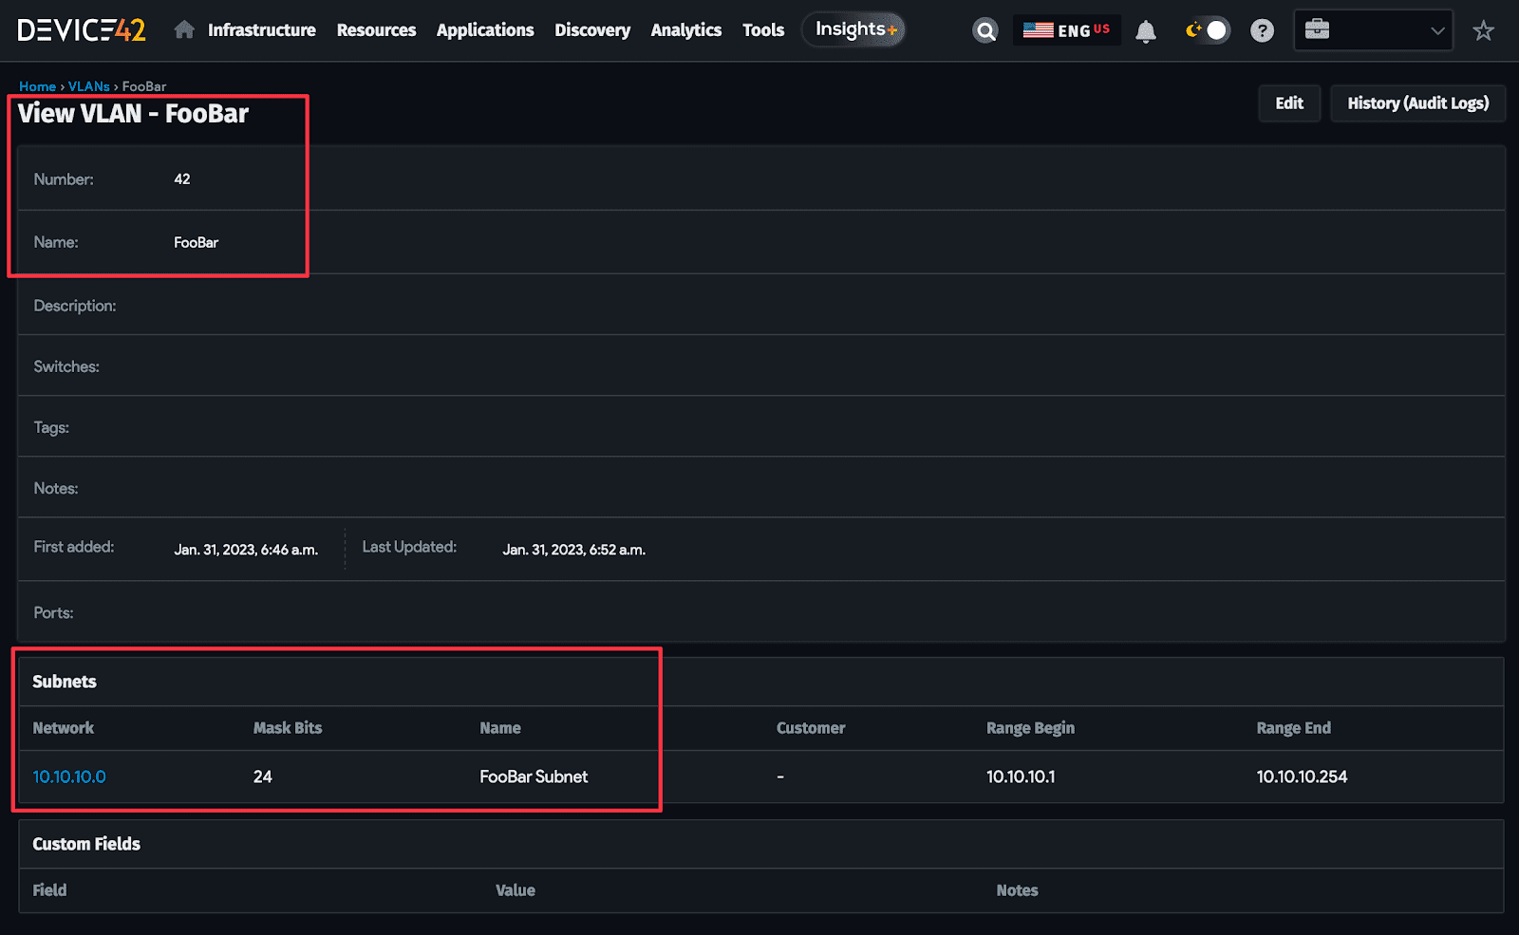Expand the workspace dropdown chevron

coord(1436,29)
